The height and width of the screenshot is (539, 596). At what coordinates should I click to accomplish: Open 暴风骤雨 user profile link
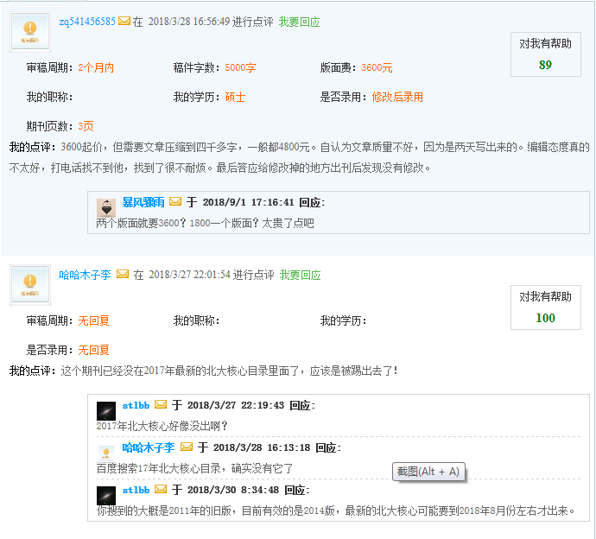[143, 202]
